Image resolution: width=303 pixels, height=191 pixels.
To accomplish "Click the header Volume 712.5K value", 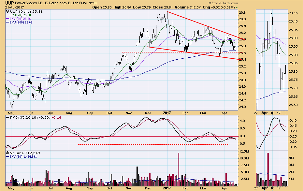I will [x=188, y=7].
